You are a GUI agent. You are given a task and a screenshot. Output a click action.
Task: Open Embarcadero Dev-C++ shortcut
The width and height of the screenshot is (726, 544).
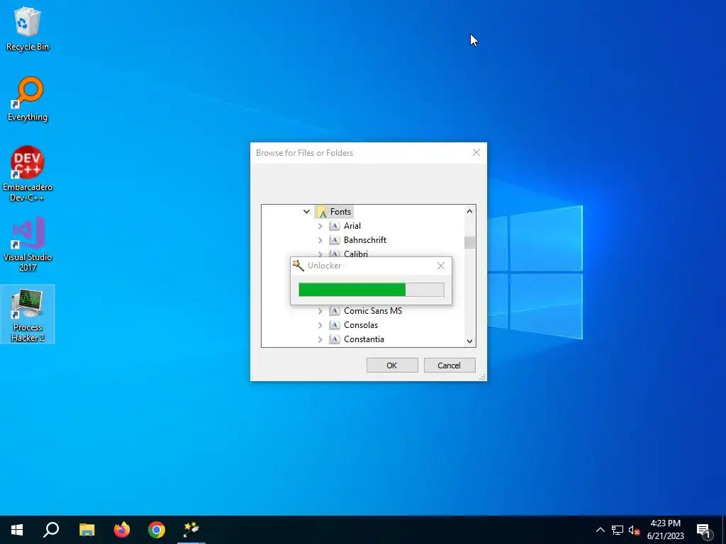pyautogui.click(x=28, y=174)
